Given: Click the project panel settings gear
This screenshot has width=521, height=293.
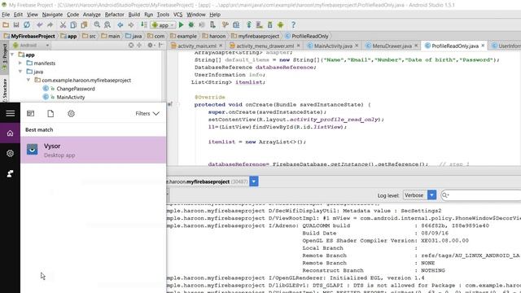Looking at the screenshot, I should [151, 46].
